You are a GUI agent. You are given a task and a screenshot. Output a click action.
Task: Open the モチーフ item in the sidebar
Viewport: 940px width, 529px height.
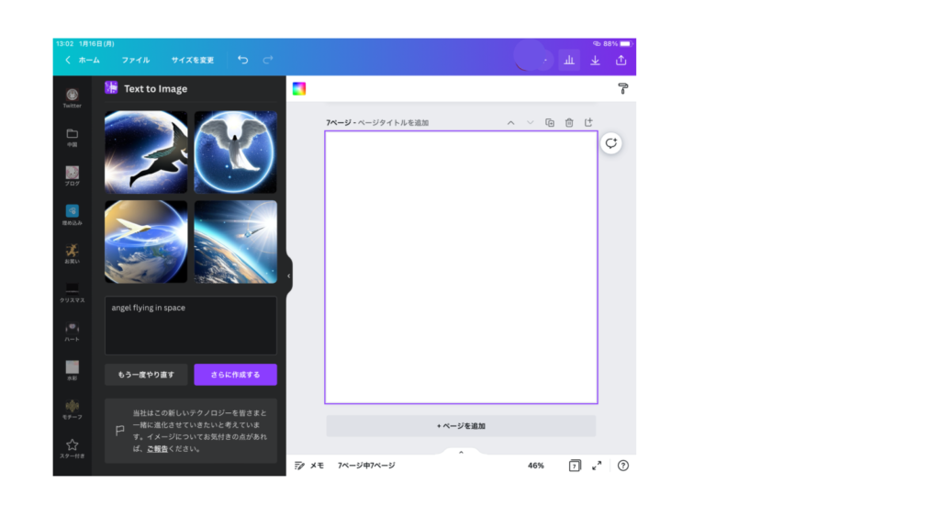(72, 410)
